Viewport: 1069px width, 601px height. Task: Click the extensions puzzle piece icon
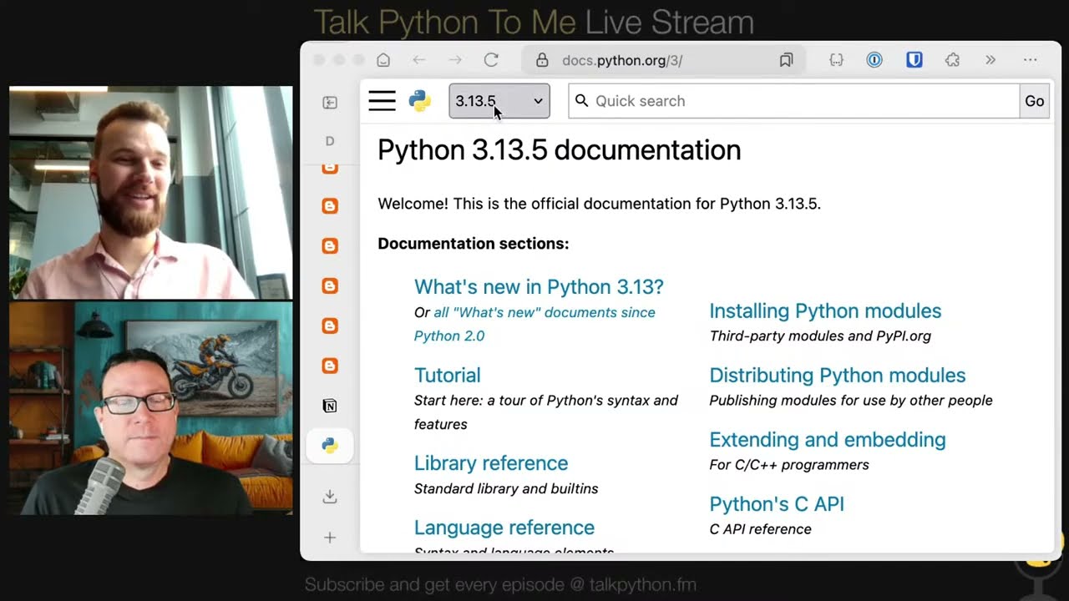pyautogui.click(x=951, y=59)
